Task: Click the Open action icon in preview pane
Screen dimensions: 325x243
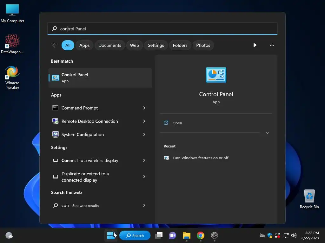Action: (166, 123)
